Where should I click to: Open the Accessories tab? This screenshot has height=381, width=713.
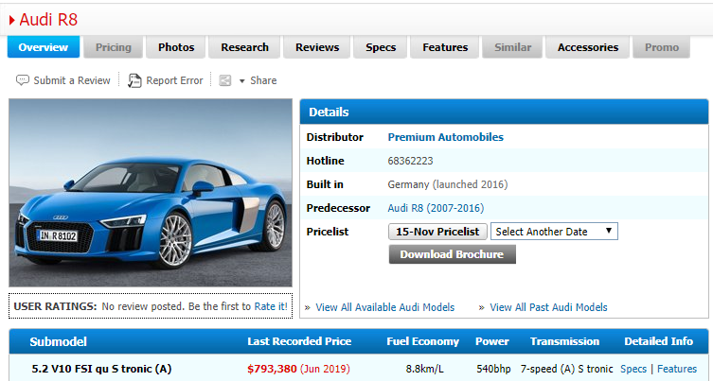pyautogui.click(x=587, y=47)
